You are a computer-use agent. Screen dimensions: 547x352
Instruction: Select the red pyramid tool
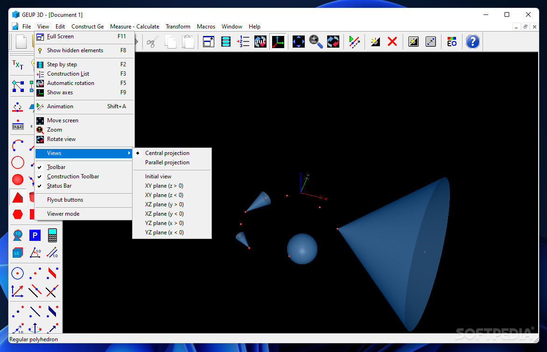(18, 197)
